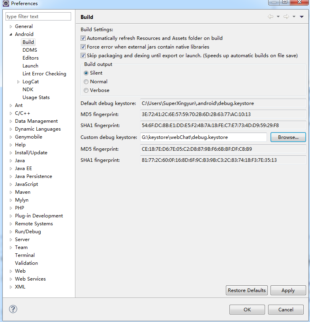Open the view menu triangle icon
The image size is (310, 322).
[302, 17]
